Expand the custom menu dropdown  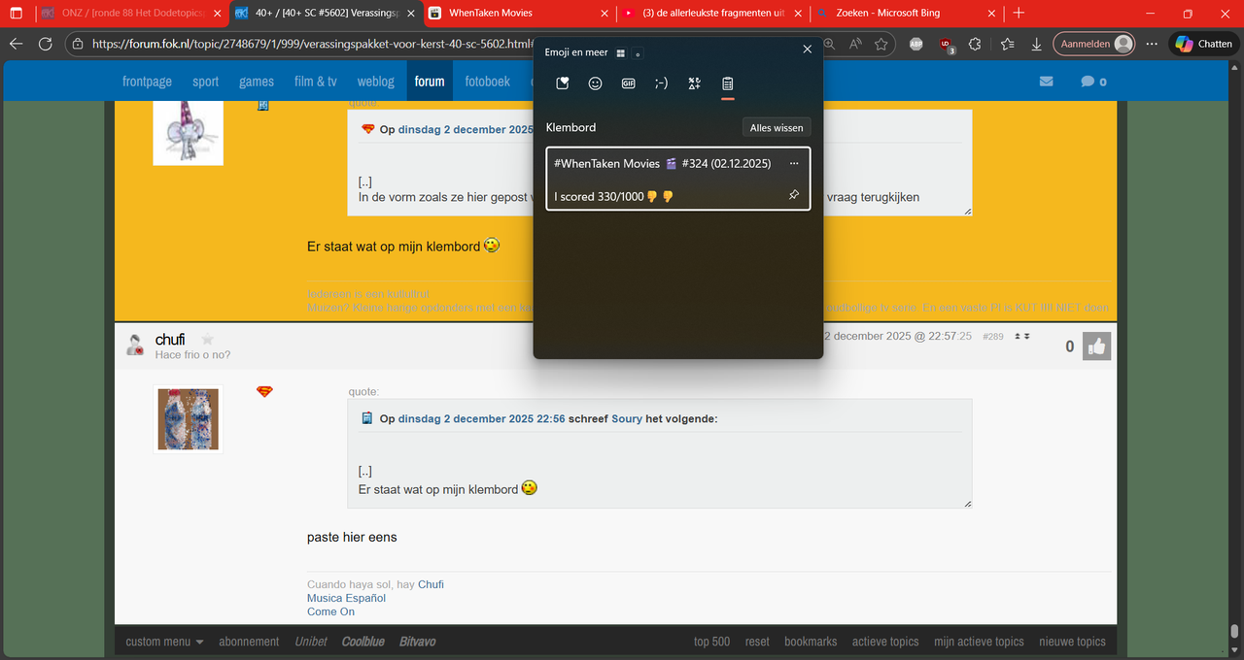pyautogui.click(x=164, y=642)
